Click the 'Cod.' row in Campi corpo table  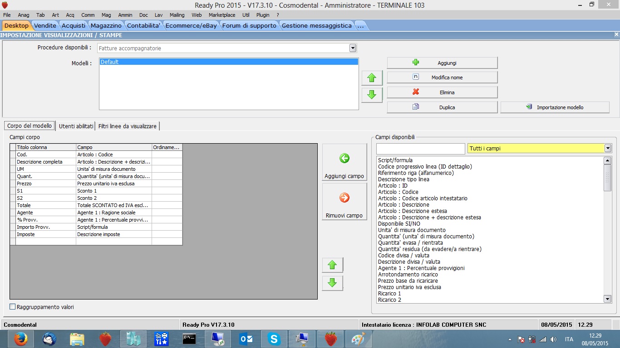point(96,155)
